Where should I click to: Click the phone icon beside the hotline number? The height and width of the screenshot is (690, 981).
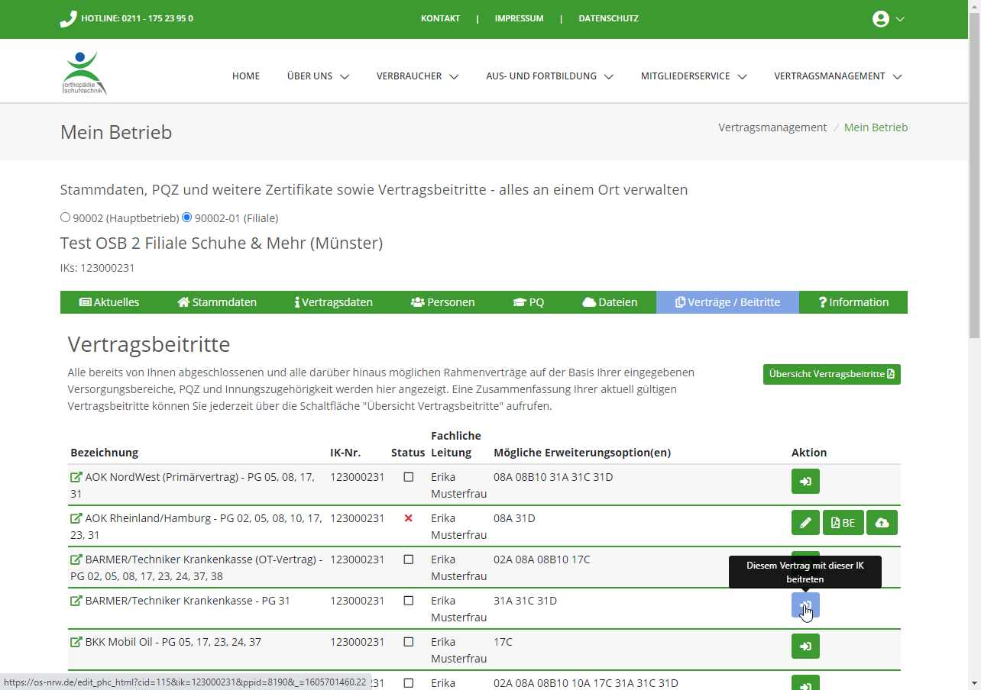pos(69,19)
